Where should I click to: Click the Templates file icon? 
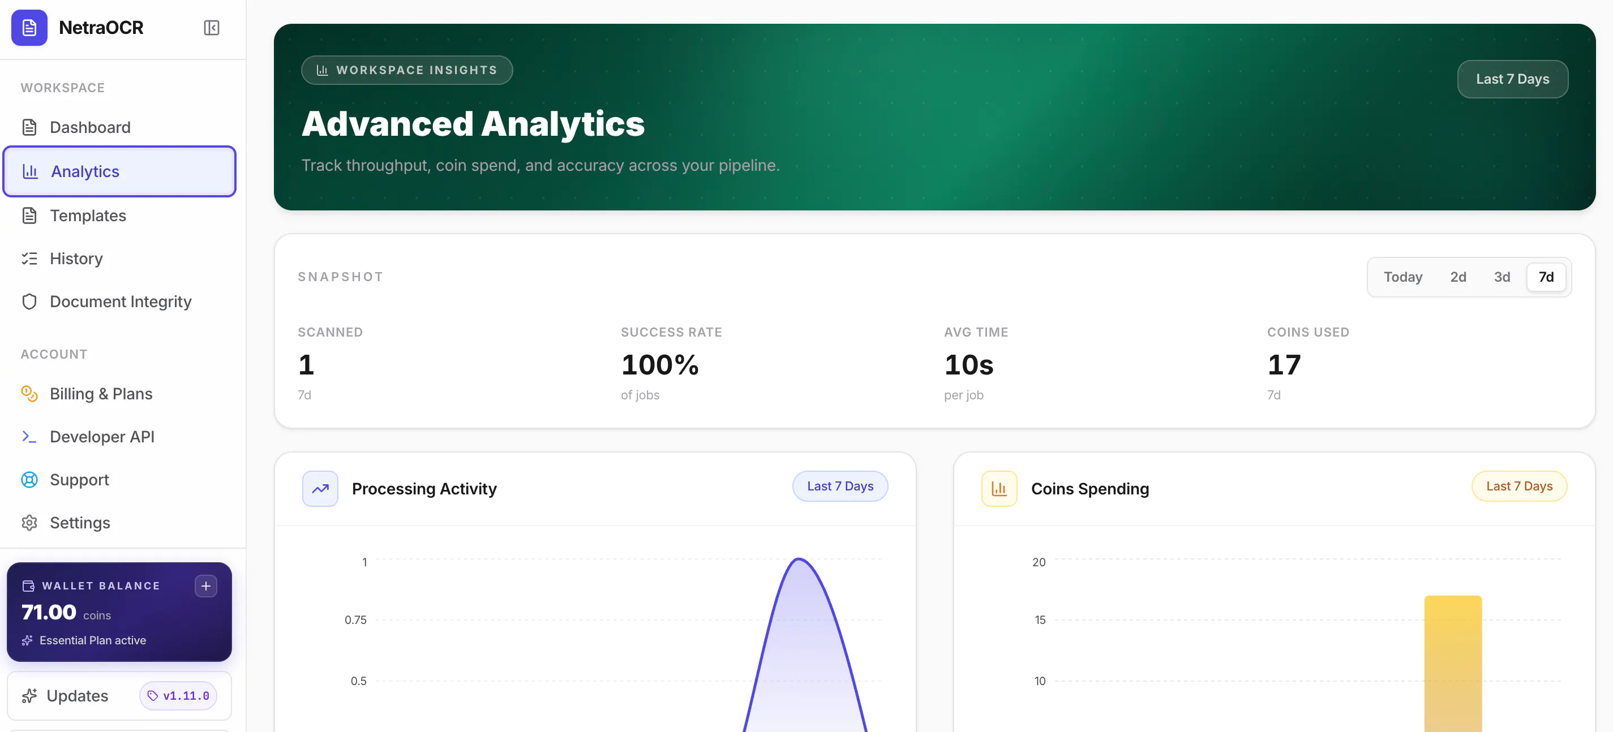point(29,215)
